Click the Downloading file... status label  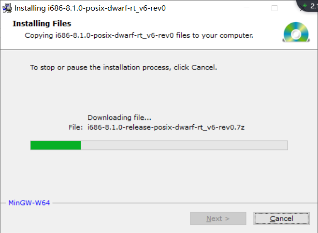(x=119, y=117)
